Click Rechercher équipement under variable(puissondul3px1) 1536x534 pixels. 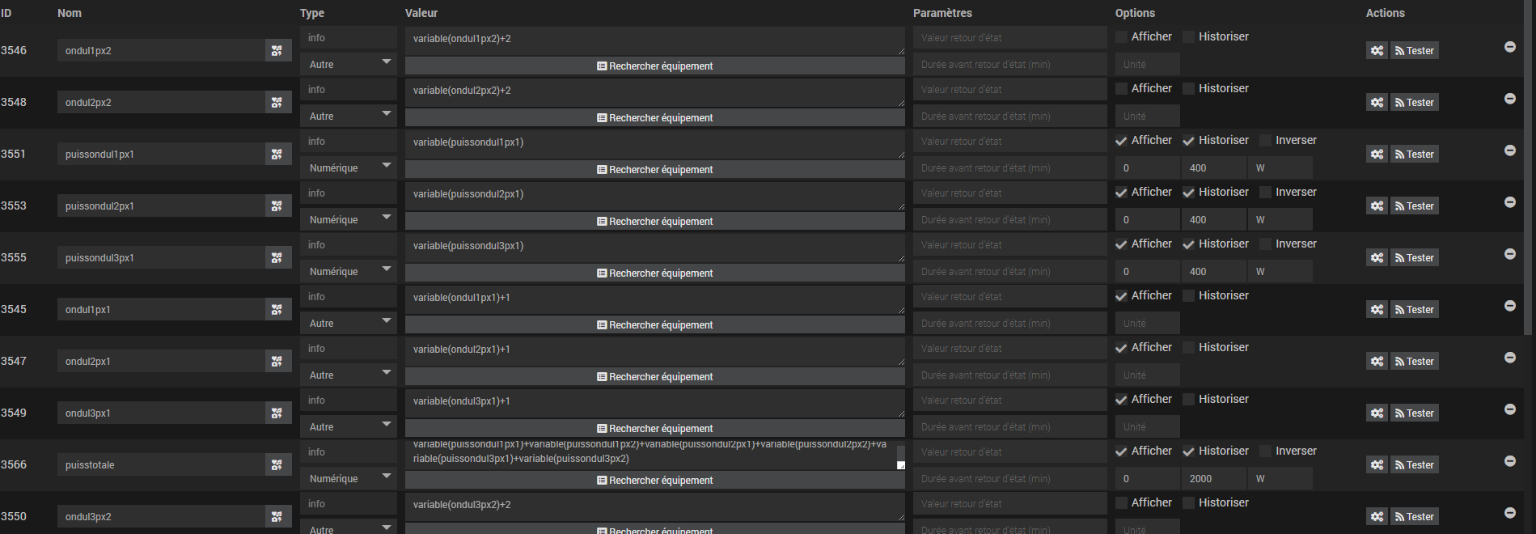654,273
